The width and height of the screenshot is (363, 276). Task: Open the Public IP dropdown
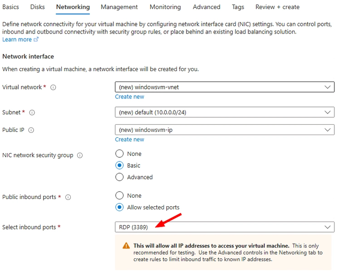pyautogui.click(x=225, y=130)
